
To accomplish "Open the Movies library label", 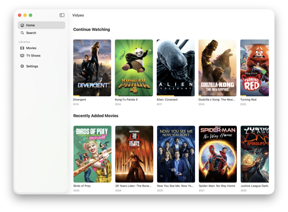I will click(31, 48).
